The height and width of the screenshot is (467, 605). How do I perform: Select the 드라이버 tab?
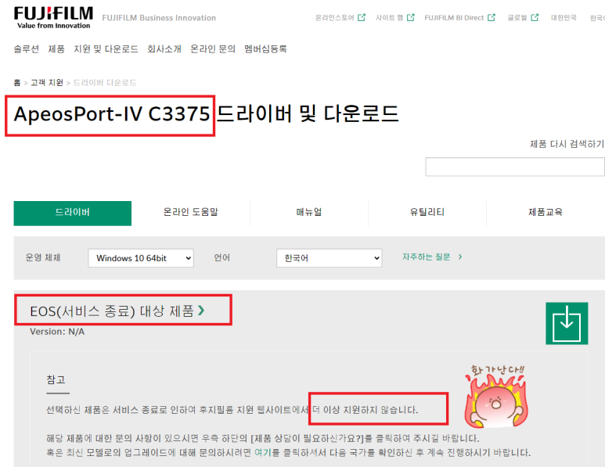coord(73,213)
